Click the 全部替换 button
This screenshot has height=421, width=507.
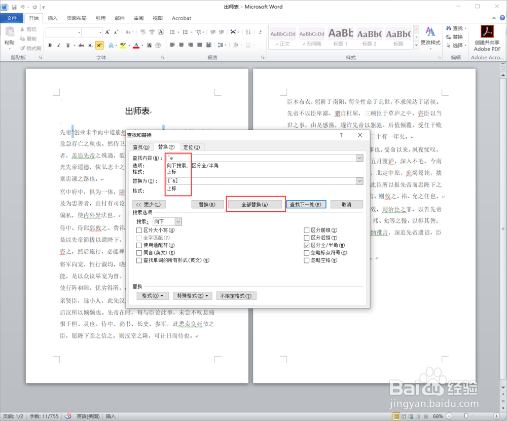(x=255, y=204)
